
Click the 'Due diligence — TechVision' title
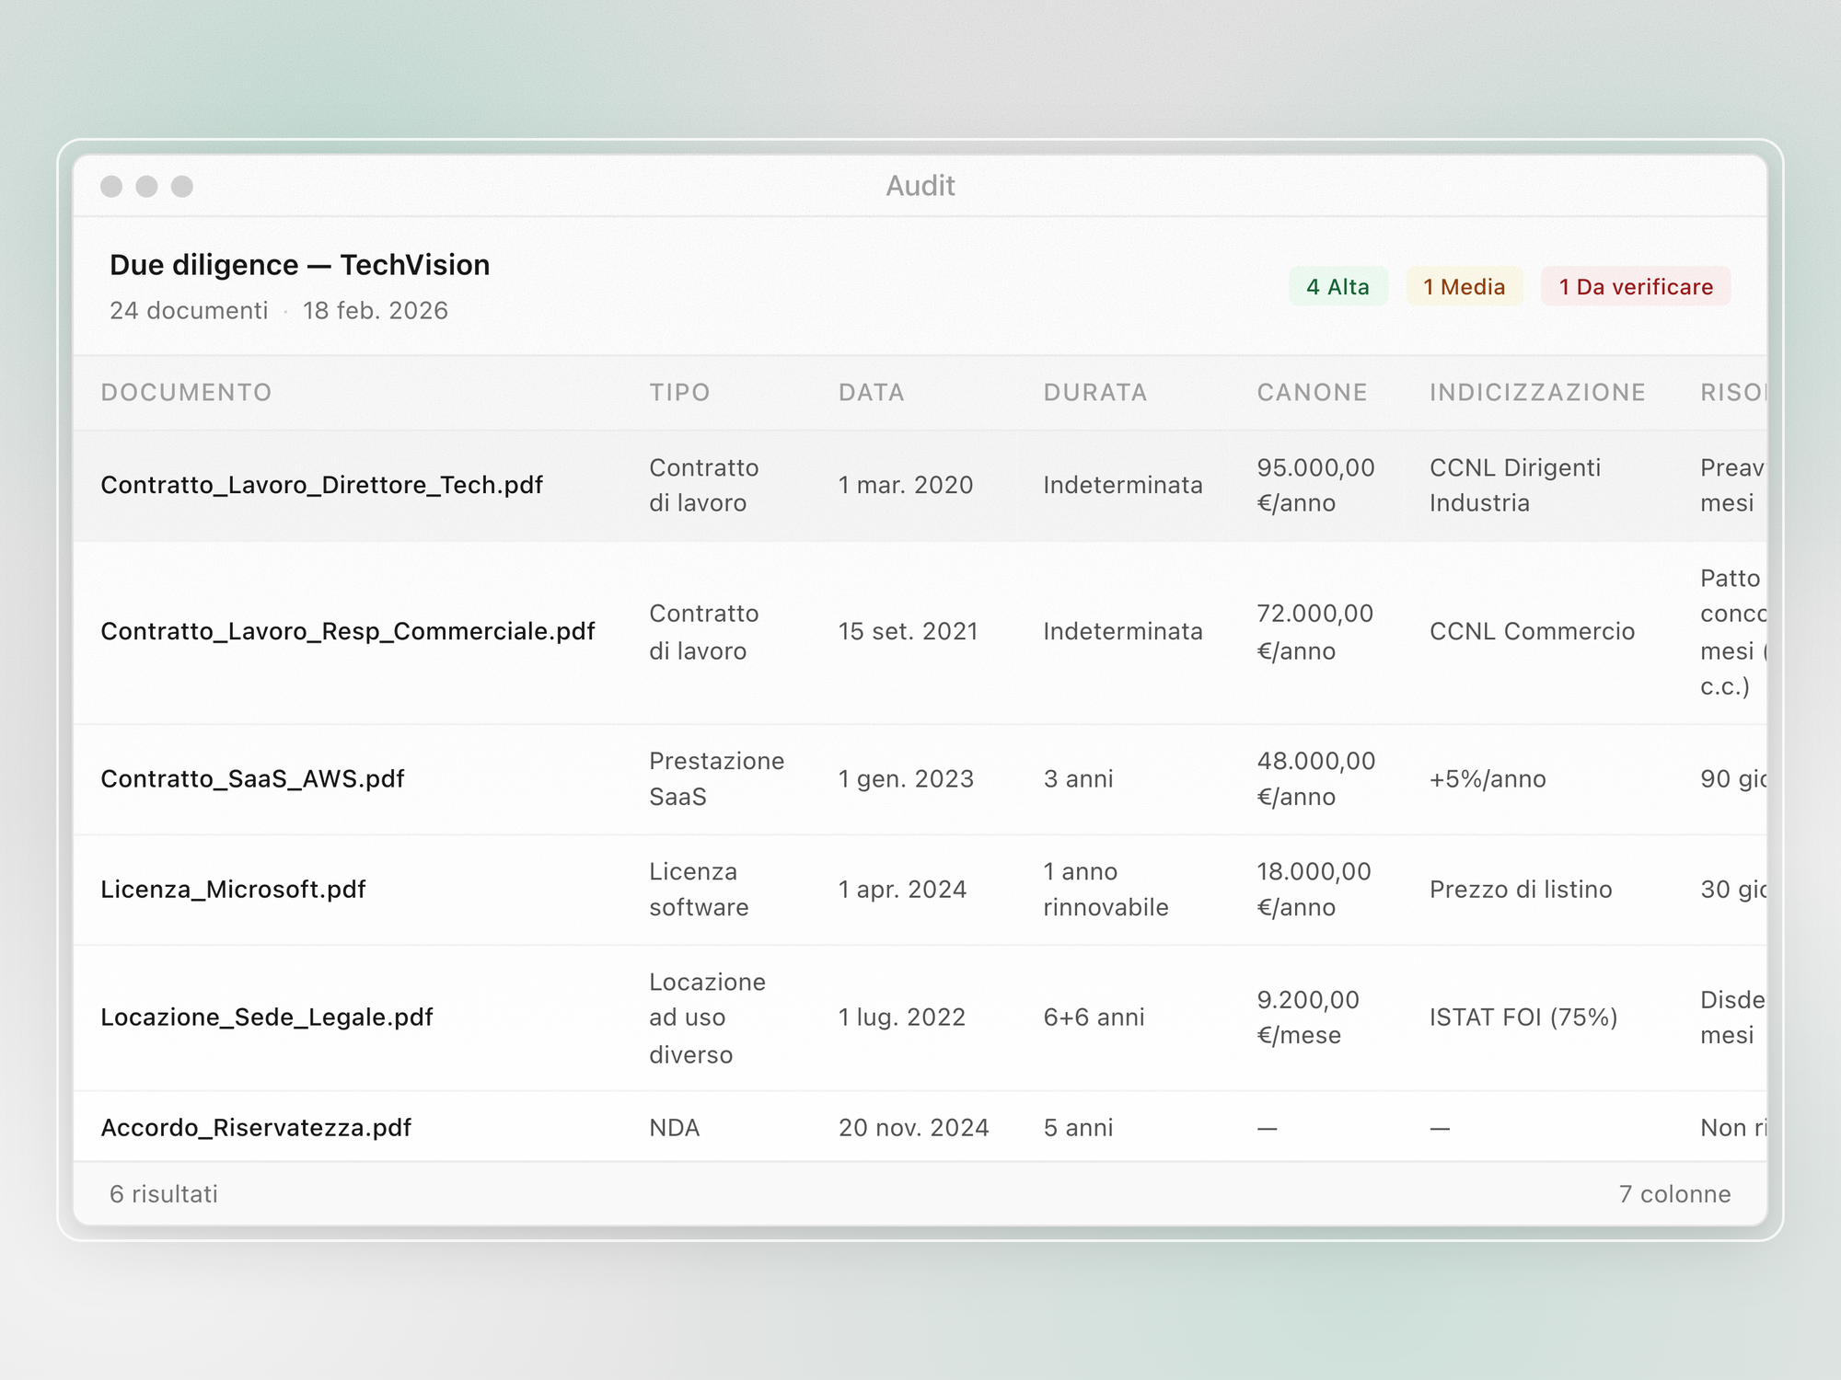click(299, 265)
